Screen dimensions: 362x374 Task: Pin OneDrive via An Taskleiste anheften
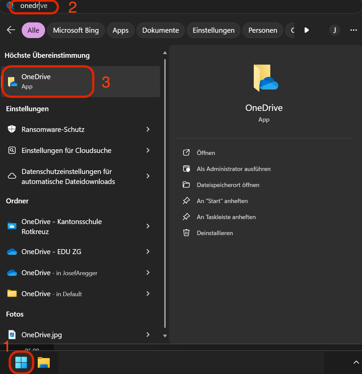click(x=226, y=217)
